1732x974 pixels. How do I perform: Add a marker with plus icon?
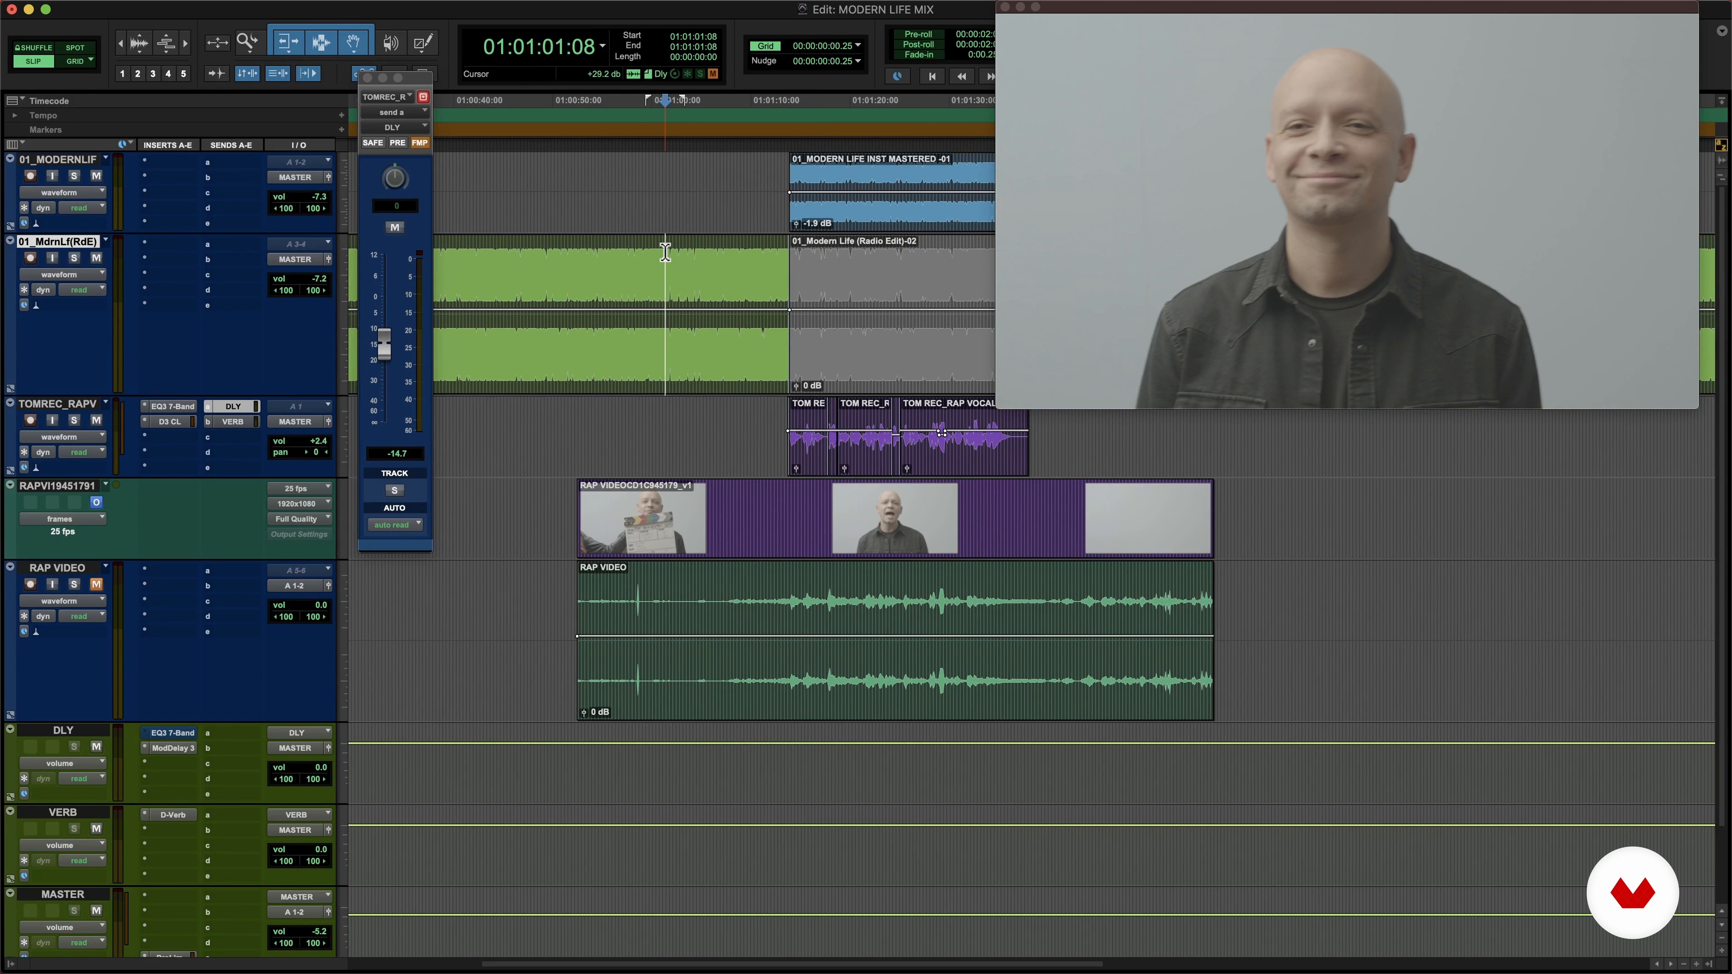[341, 130]
